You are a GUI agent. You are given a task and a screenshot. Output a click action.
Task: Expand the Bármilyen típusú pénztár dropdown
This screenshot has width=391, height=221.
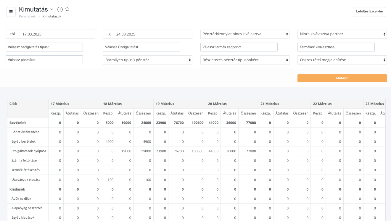[x=147, y=60]
